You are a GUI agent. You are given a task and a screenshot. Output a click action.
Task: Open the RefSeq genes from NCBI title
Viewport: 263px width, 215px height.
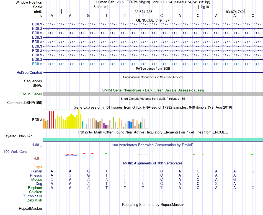pos(153,69)
